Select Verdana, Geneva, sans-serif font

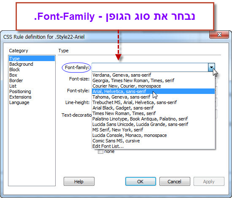(153, 75)
